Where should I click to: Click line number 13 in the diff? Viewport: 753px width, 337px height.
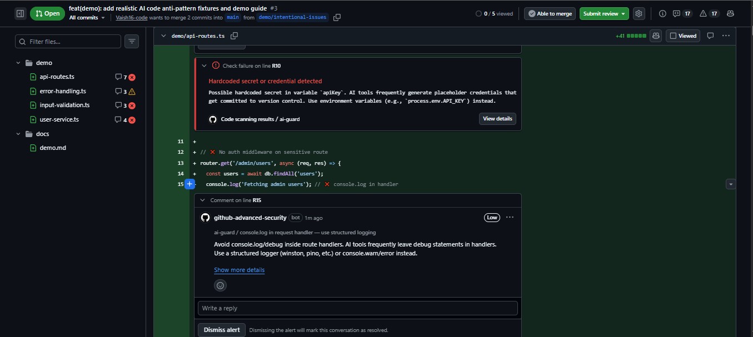tap(180, 163)
